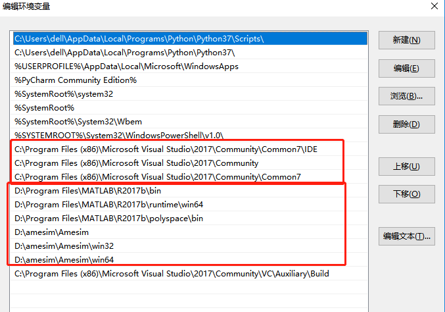Select the %SystemRoot%\system32 entry
Viewport: 445px width, 312px height.
189,93
